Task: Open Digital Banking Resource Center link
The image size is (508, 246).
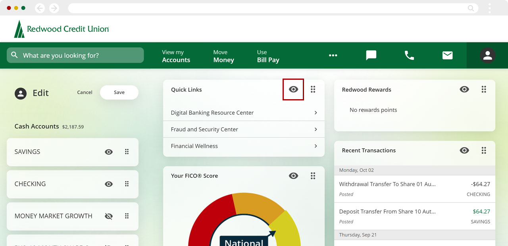Action: tap(212, 113)
